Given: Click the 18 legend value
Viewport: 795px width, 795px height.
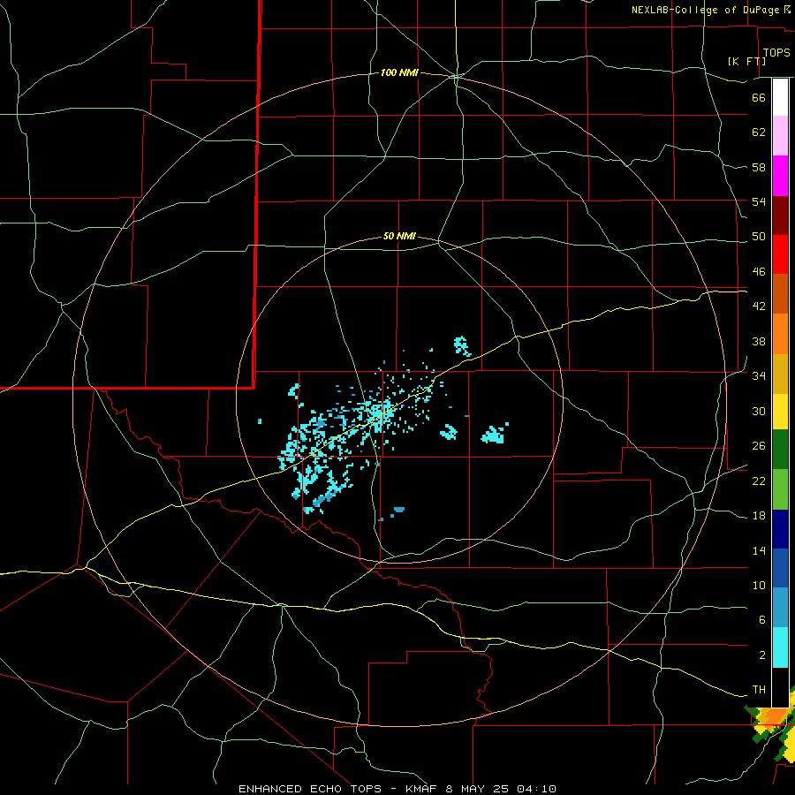Looking at the screenshot, I should 759,516.
